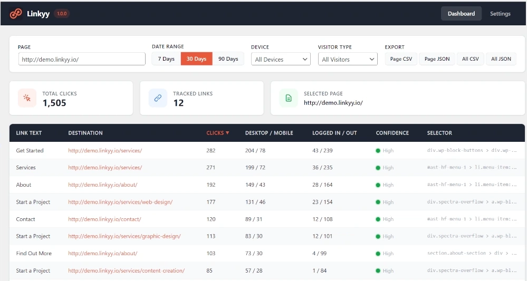The height and width of the screenshot is (281, 527).
Task: Click green confidence dot in Get Started row
Action: click(x=378, y=151)
